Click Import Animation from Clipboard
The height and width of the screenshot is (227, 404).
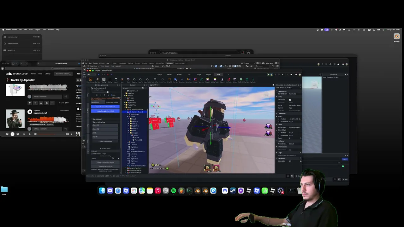click(105, 107)
